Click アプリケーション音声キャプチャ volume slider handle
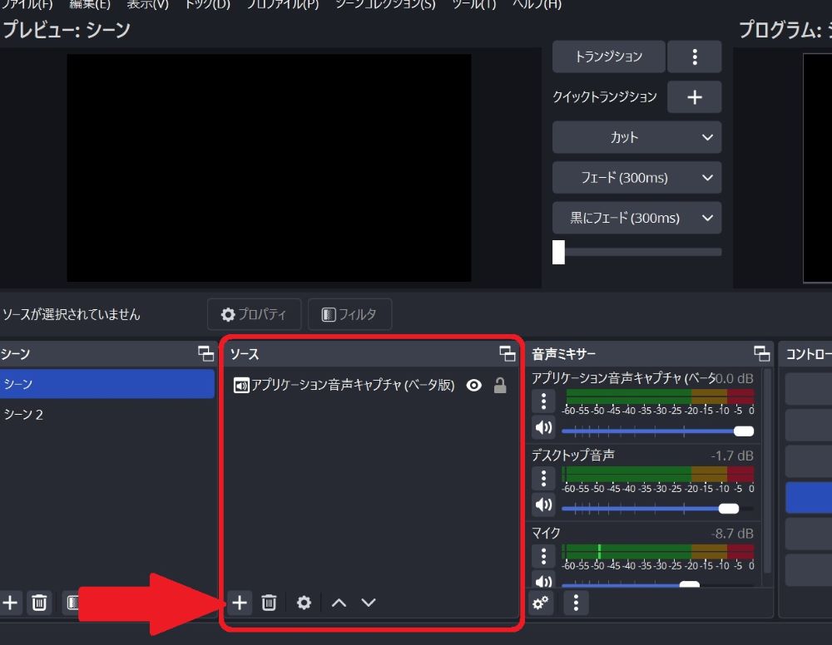This screenshot has height=645, width=832. 743,431
